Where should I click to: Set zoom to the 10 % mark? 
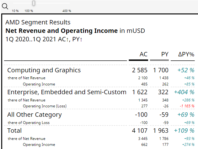pos(15,11)
